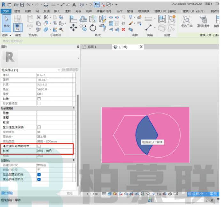The image size is (221, 207).
Task: Switch to the 标高 1 view tab
Action: coord(92,47)
